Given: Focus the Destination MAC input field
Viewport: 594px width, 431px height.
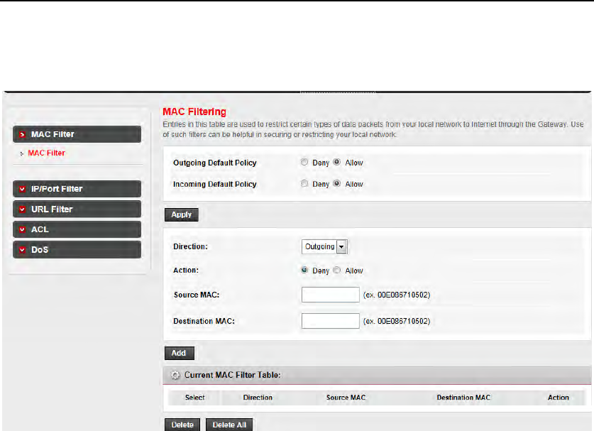Looking at the screenshot, I should click(x=330, y=321).
